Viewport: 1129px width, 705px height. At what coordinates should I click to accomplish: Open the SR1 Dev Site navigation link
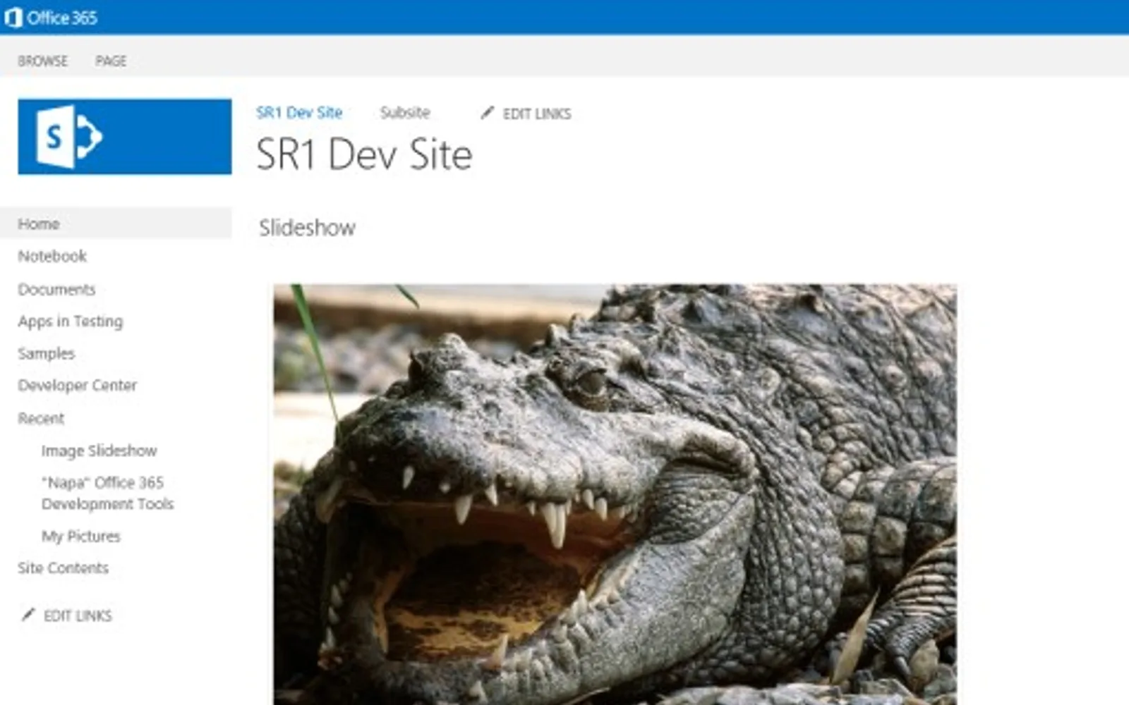299,113
